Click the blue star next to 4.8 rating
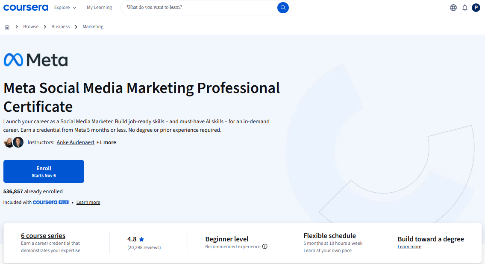The image size is (485, 264). pyautogui.click(x=141, y=239)
